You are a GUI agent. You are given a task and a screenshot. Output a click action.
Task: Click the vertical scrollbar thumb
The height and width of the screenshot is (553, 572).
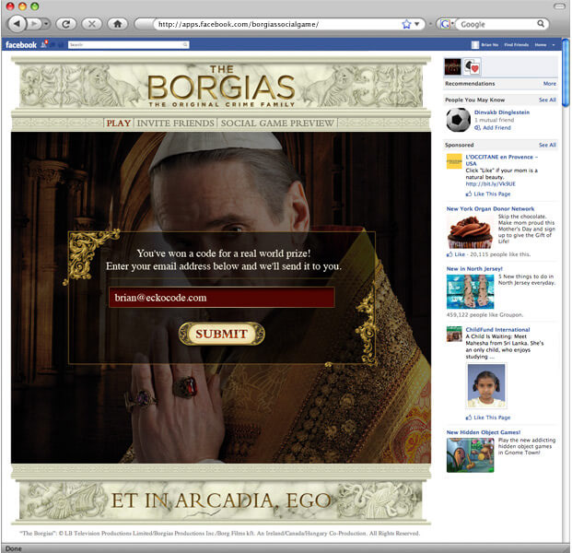(566, 73)
